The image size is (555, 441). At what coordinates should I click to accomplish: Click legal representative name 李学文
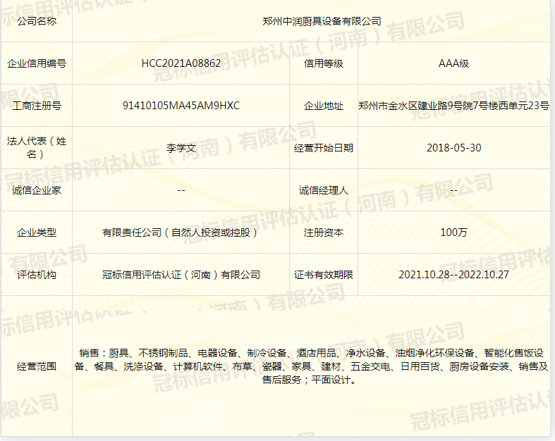[x=181, y=148]
